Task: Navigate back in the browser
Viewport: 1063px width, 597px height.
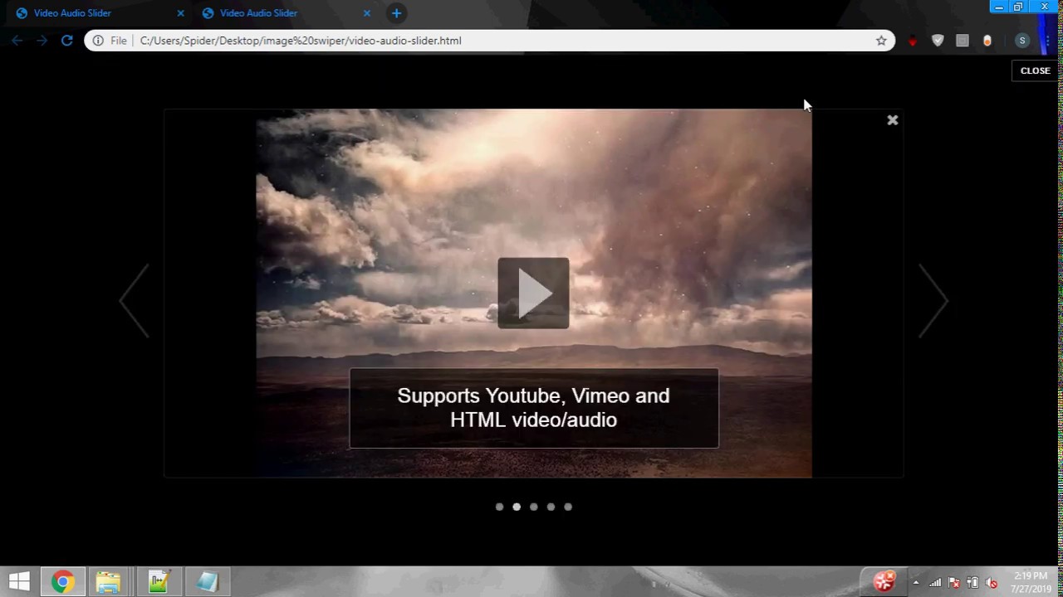Action: coord(17,40)
